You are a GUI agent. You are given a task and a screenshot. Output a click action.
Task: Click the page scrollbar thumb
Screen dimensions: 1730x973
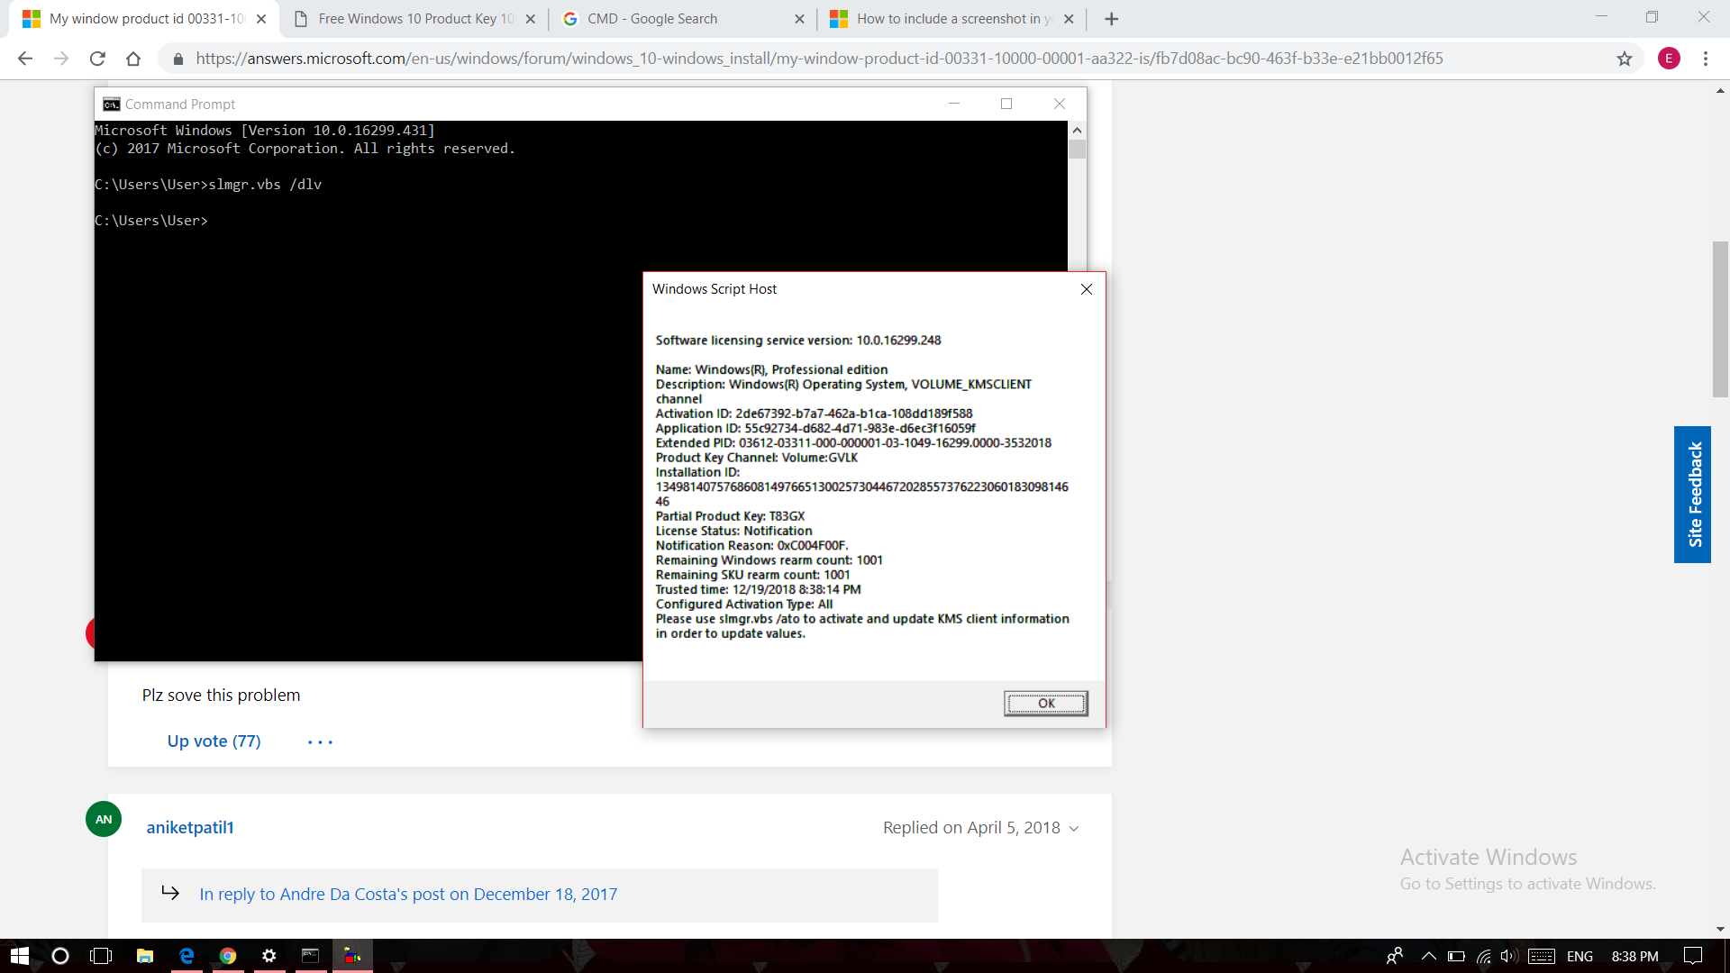point(1720,319)
